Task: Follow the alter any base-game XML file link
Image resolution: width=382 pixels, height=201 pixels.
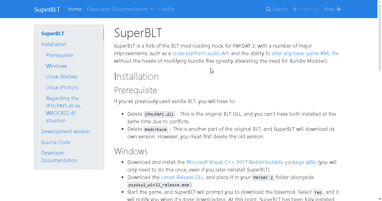Action: [x=305, y=53]
